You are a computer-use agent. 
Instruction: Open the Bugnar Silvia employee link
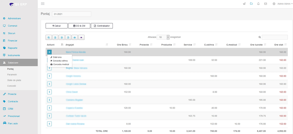point(76,68)
